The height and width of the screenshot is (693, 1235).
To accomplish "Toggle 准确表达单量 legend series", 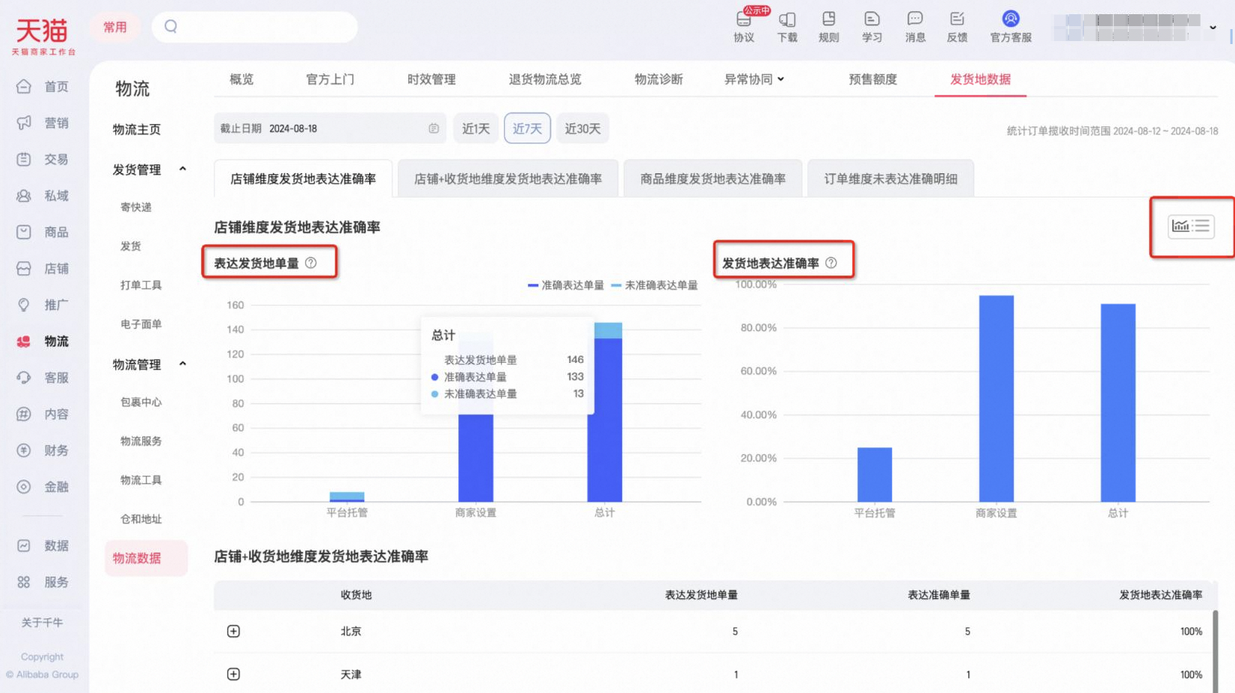I will [566, 285].
